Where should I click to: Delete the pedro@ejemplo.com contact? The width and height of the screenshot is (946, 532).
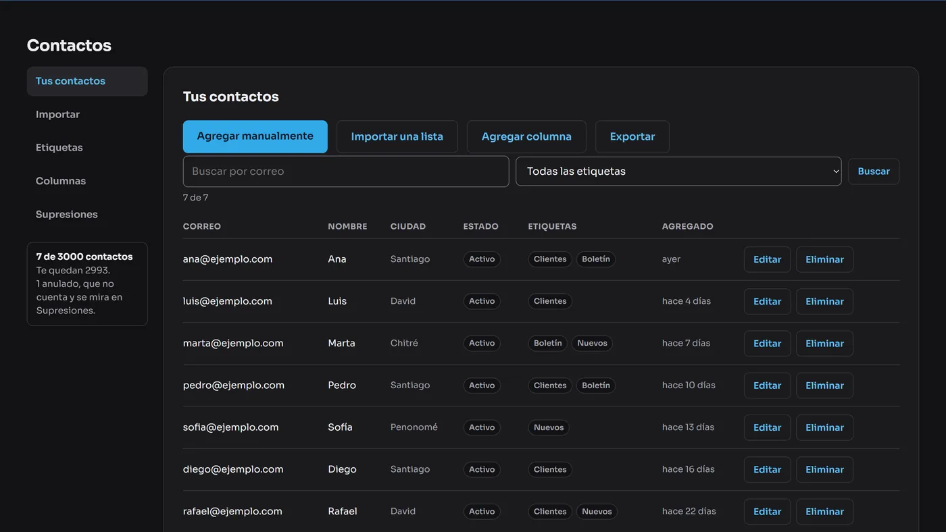tap(824, 385)
